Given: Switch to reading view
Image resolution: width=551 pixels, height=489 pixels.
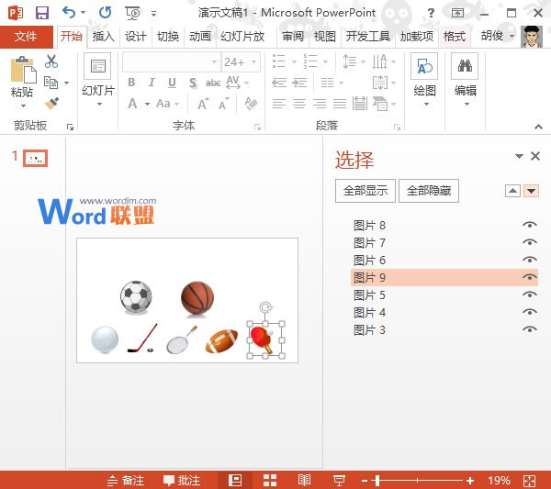Looking at the screenshot, I should click(x=304, y=480).
